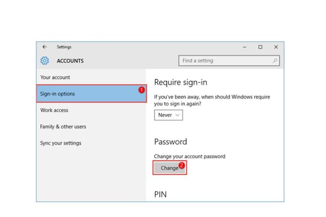Screen dimensions: 326x217
Task: Go to Family & other users
Action: (x=63, y=127)
